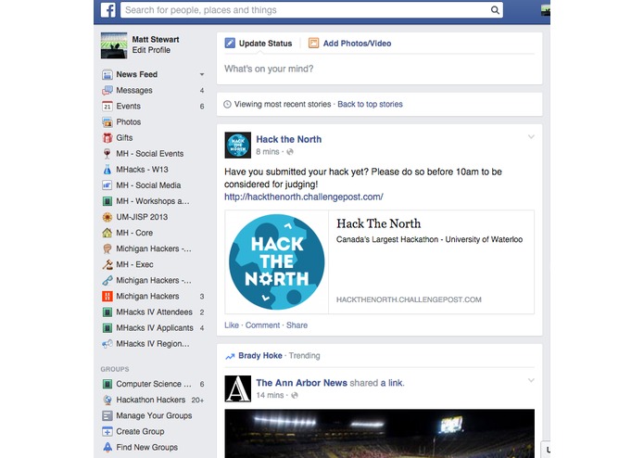644x458 pixels.
Task: Click The Ann Arbor News avatar thumbnail
Action: pos(238,388)
